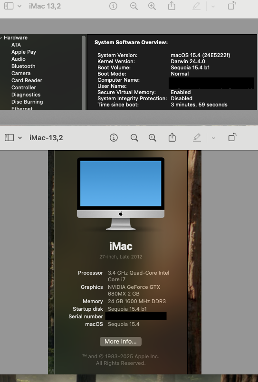The image size is (258, 382).
Task: Click the time since boot value
Action: click(199, 105)
